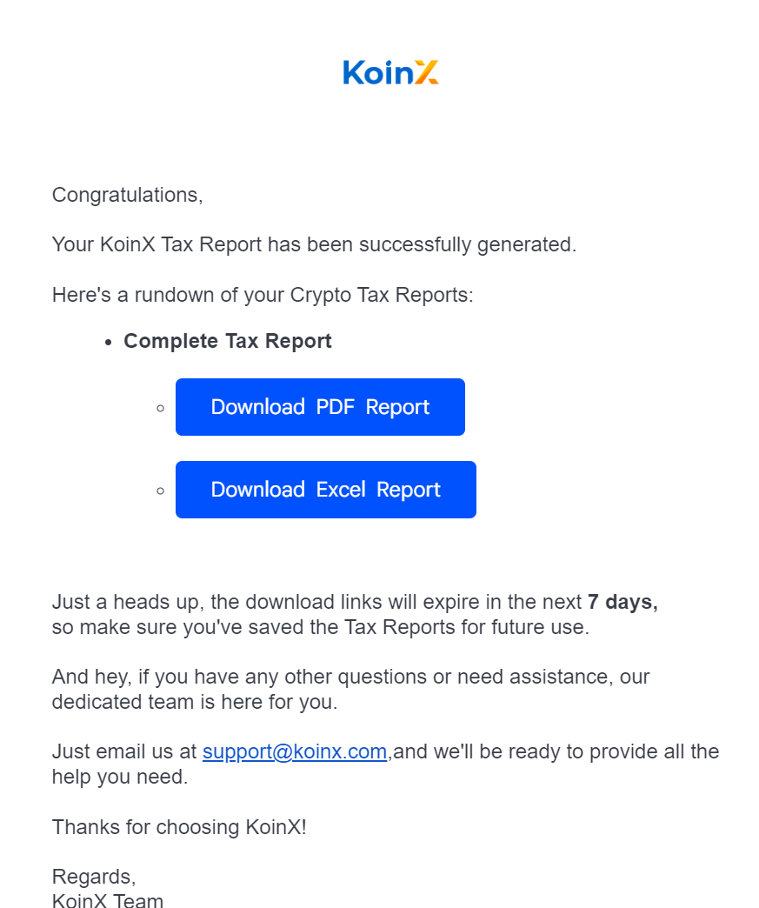Screen dimensions: 759x908
Task: Download the Excel Report
Action: (325, 490)
